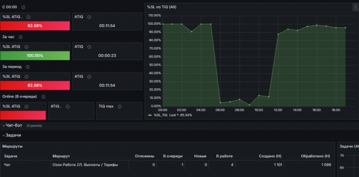This screenshot has width=359, height=177.
Task: Click info icon on TiQ max panel
Action: pyautogui.click(x=120, y=106)
